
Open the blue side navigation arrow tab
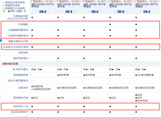tap(1, 40)
